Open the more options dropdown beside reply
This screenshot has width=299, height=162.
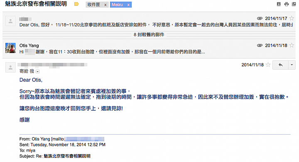coord(292,65)
